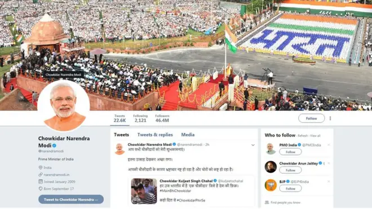
Task: Click the Find people you know icon
Action: coord(267,202)
